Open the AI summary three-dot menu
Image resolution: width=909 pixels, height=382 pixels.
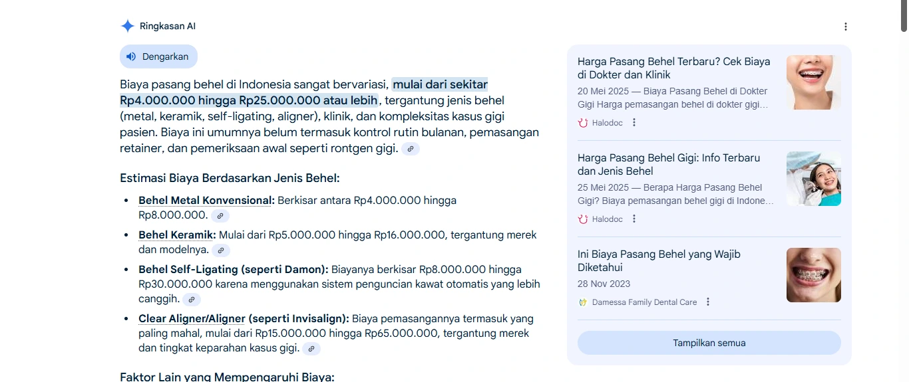click(x=846, y=27)
